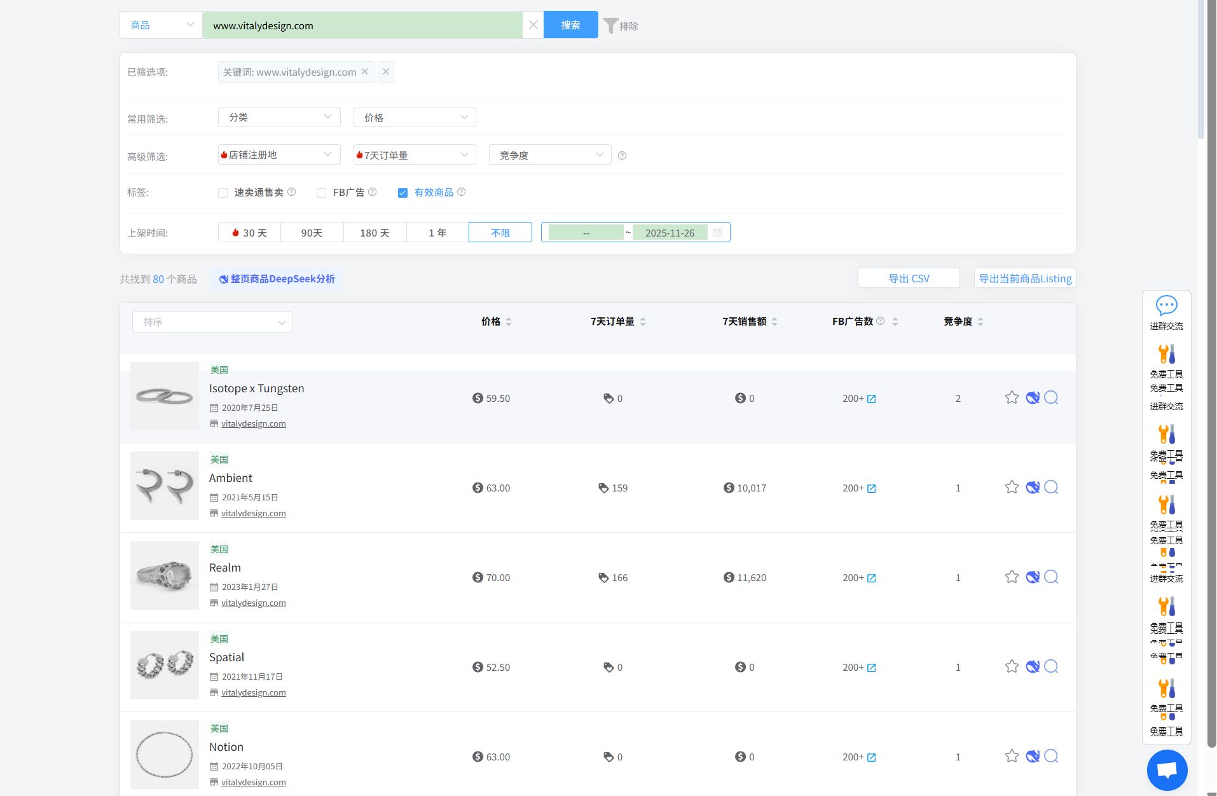Enable the 速卖通售卖 checkbox
Image resolution: width=1217 pixels, height=796 pixels.
(223, 193)
